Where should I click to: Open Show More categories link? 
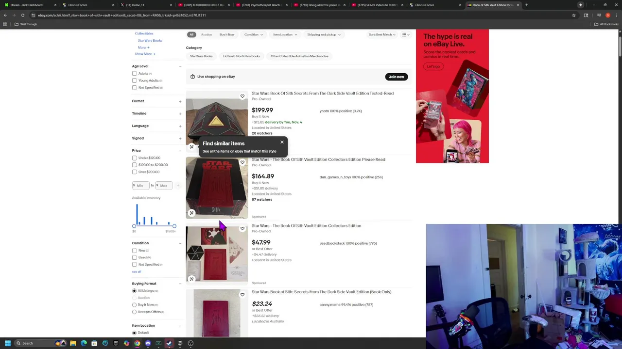(145, 54)
